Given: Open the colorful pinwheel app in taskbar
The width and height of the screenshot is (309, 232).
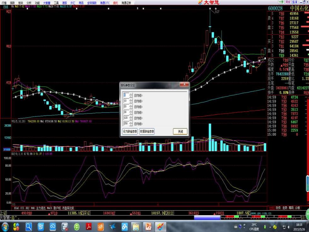Looking at the screenshot, I should [x=16, y=227].
